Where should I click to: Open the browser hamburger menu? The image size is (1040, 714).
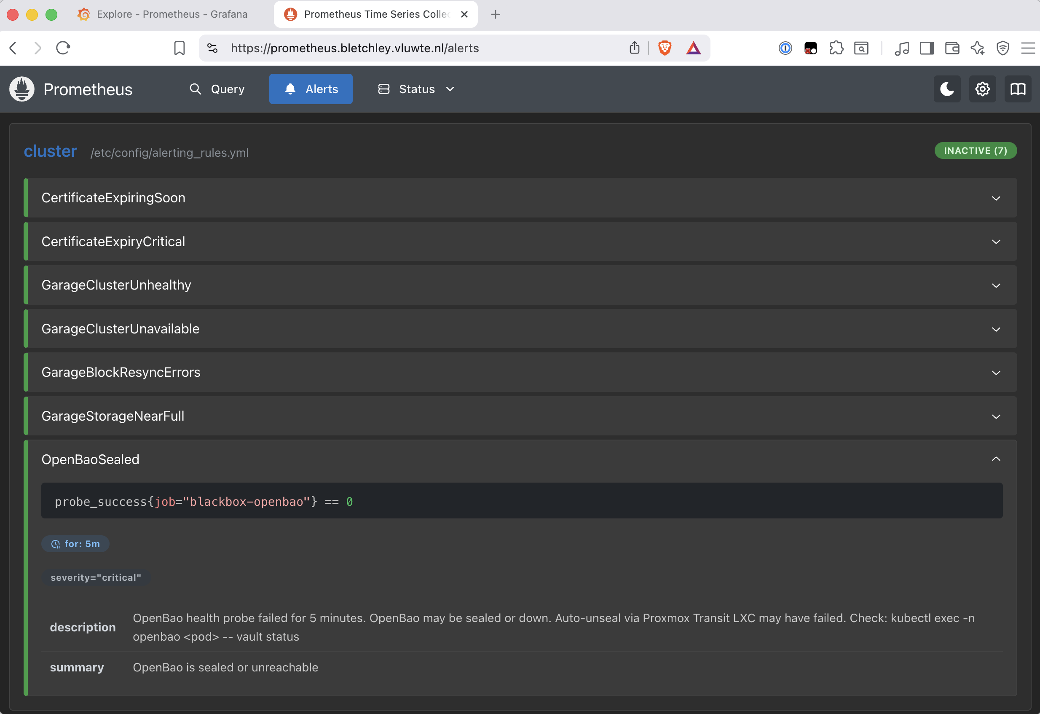[1028, 48]
